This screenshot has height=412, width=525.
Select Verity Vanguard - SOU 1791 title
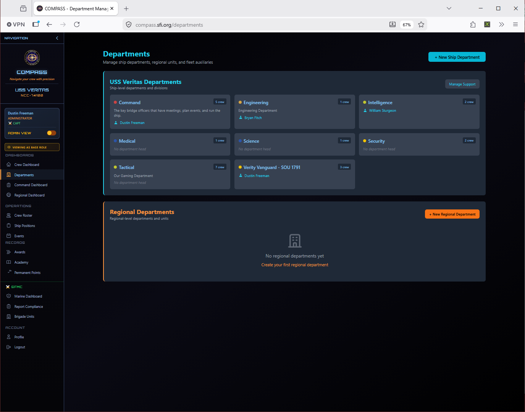[x=272, y=167]
